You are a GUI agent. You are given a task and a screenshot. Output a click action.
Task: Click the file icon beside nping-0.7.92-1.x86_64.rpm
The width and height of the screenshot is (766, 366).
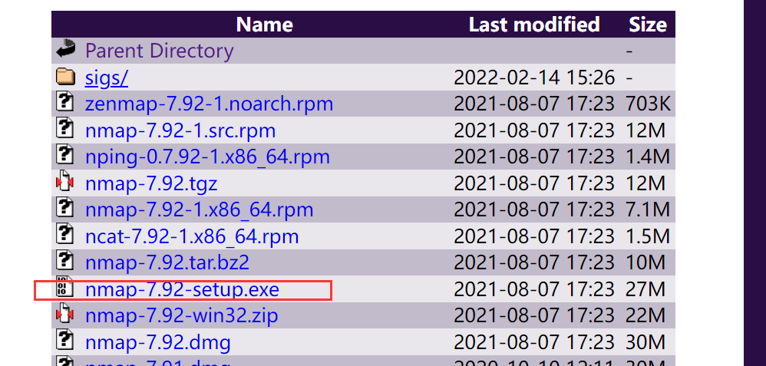(x=65, y=156)
